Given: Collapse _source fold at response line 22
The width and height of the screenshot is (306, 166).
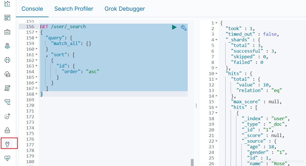Looking at the screenshot, I should click(x=217, y=141).
